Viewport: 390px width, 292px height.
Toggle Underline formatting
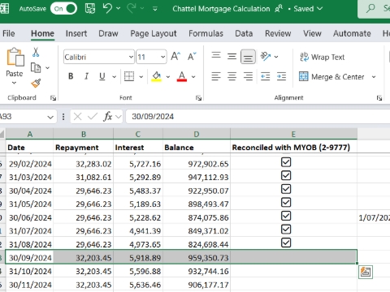(102, 76)
